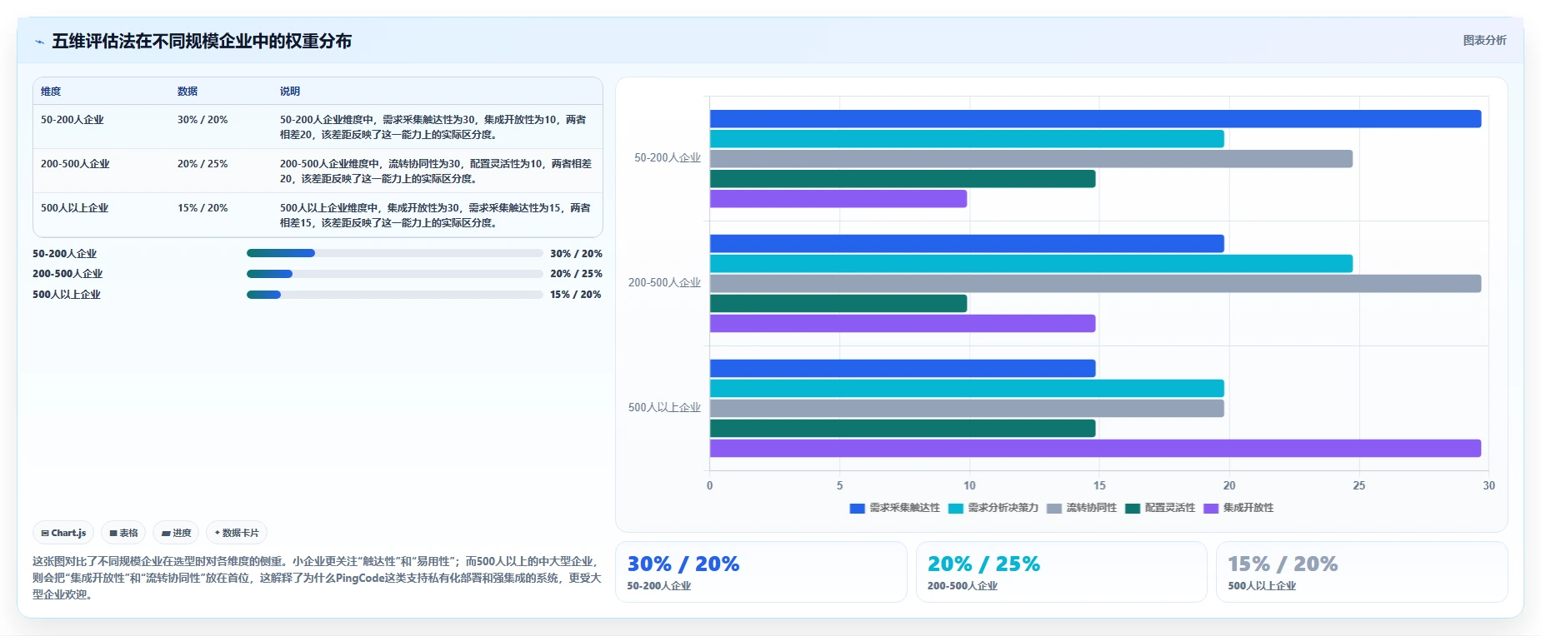This screenshot has height=636, width=1541.
Task: Click the x-axis tick label 15
Action: pyautogui.click(x=1099, y=486)
